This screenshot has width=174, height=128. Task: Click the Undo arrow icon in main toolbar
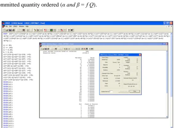pos(28,30)
